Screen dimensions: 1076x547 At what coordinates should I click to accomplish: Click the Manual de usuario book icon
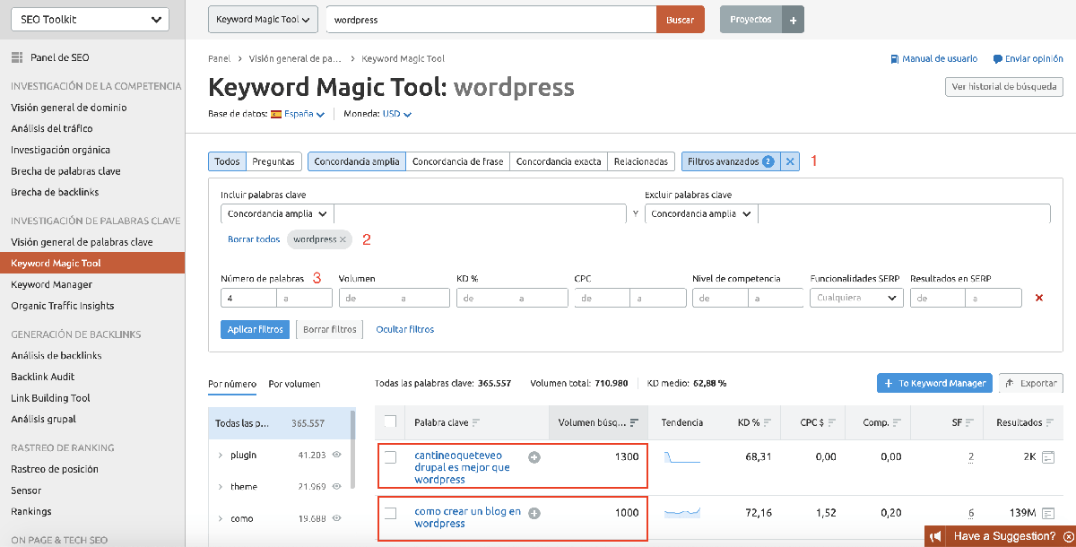(x=893, y=58)
